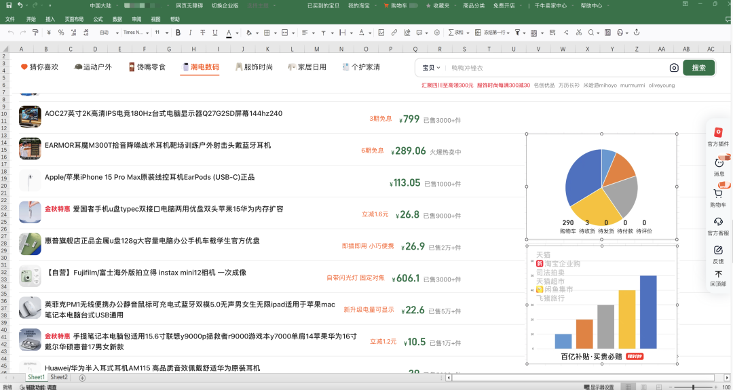The image size is (733, 390).
Task: Click the filter funnel icon
Action: coord(517,33)
